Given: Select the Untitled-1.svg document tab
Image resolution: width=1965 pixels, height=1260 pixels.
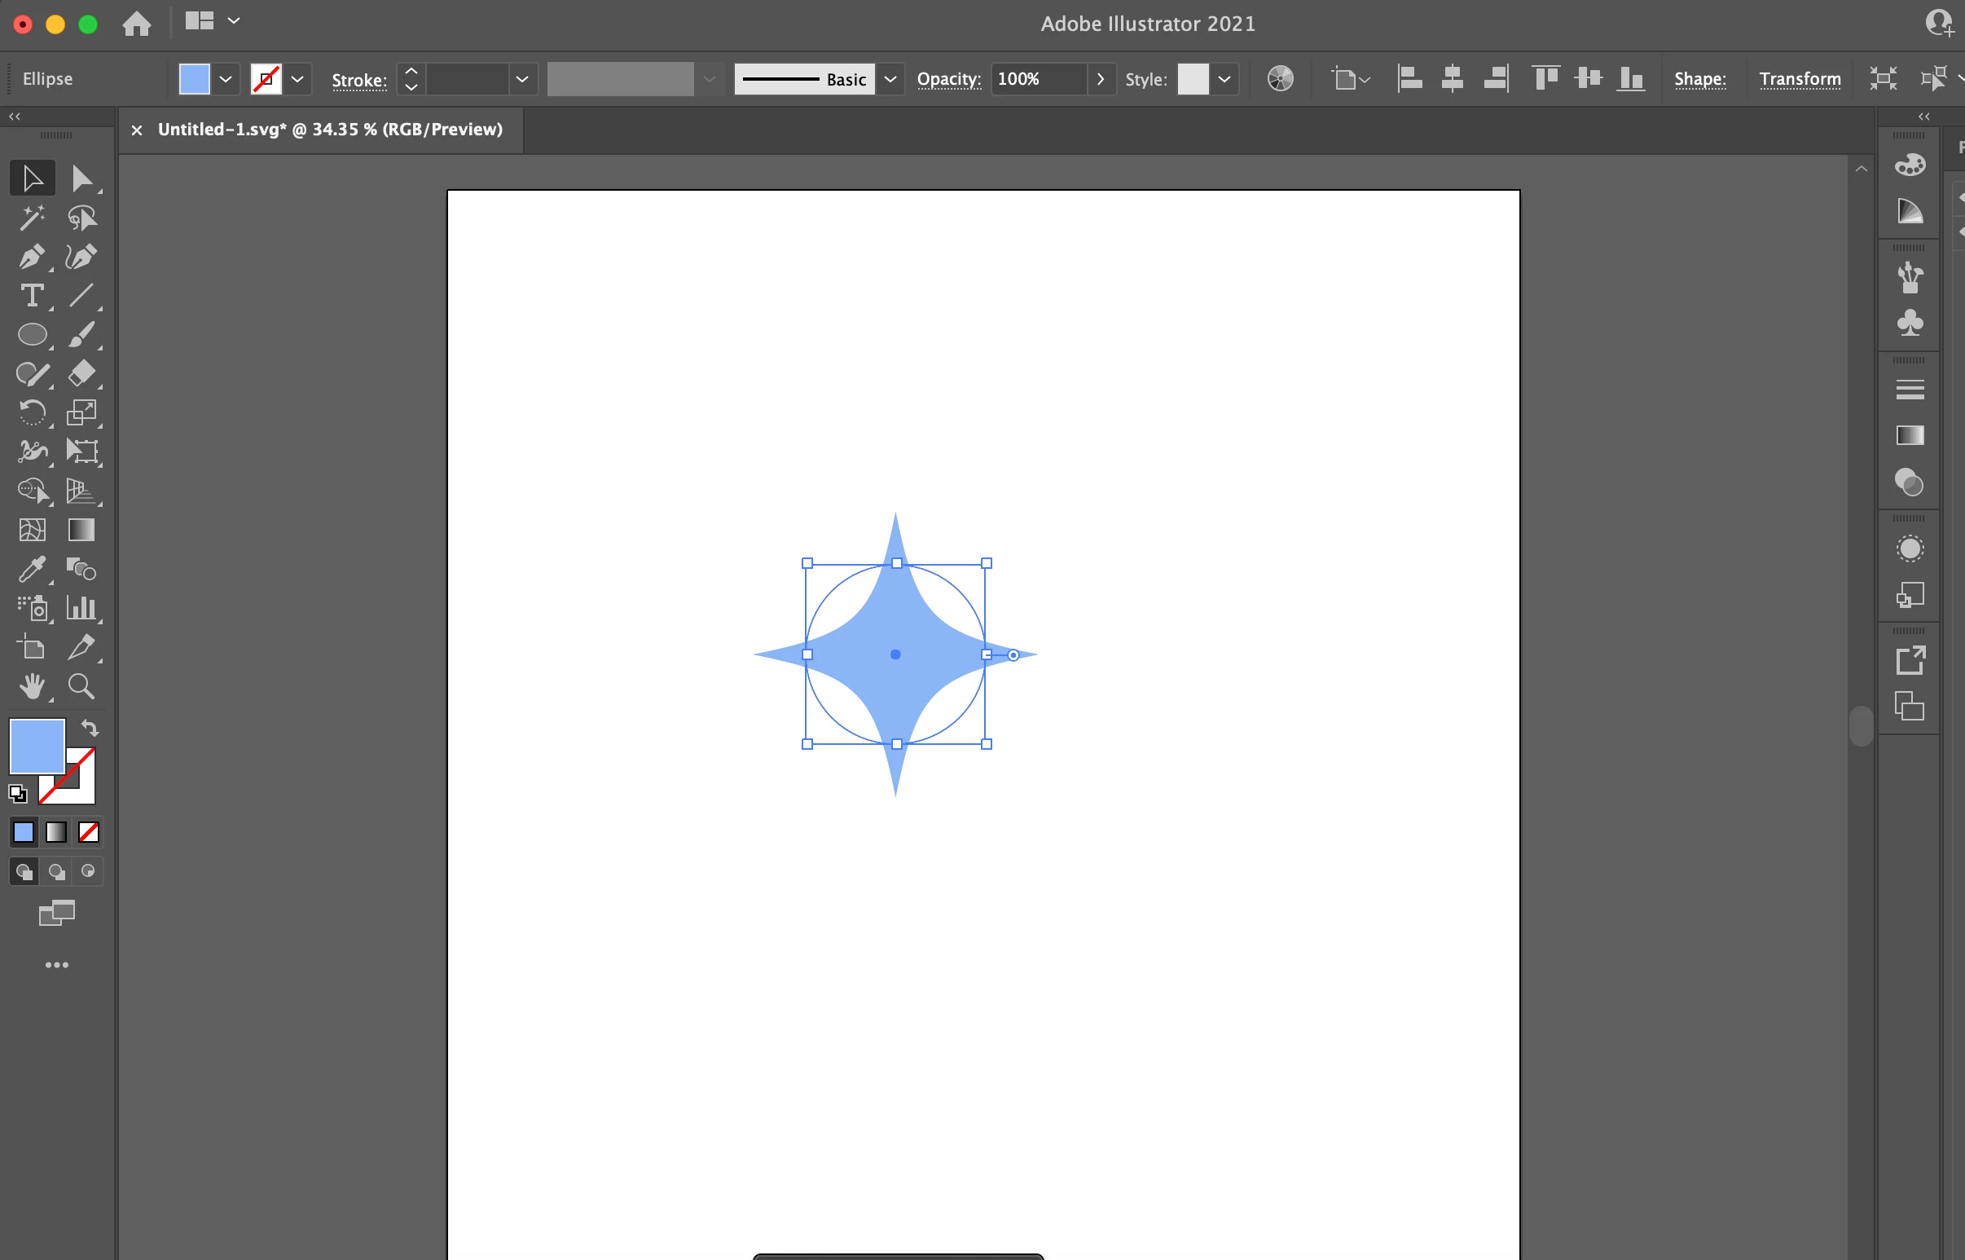Looking at the screenshot, I should click(x=330, y=130).
